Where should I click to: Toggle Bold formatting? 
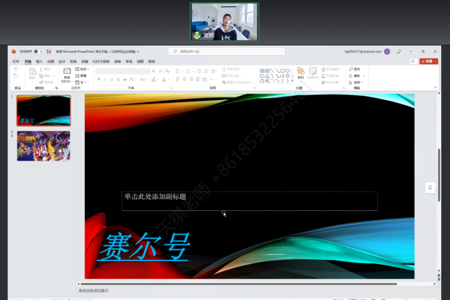(99, 79)
